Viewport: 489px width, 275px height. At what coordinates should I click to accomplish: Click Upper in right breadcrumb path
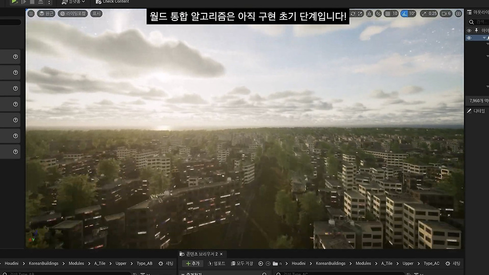point(408,264)
